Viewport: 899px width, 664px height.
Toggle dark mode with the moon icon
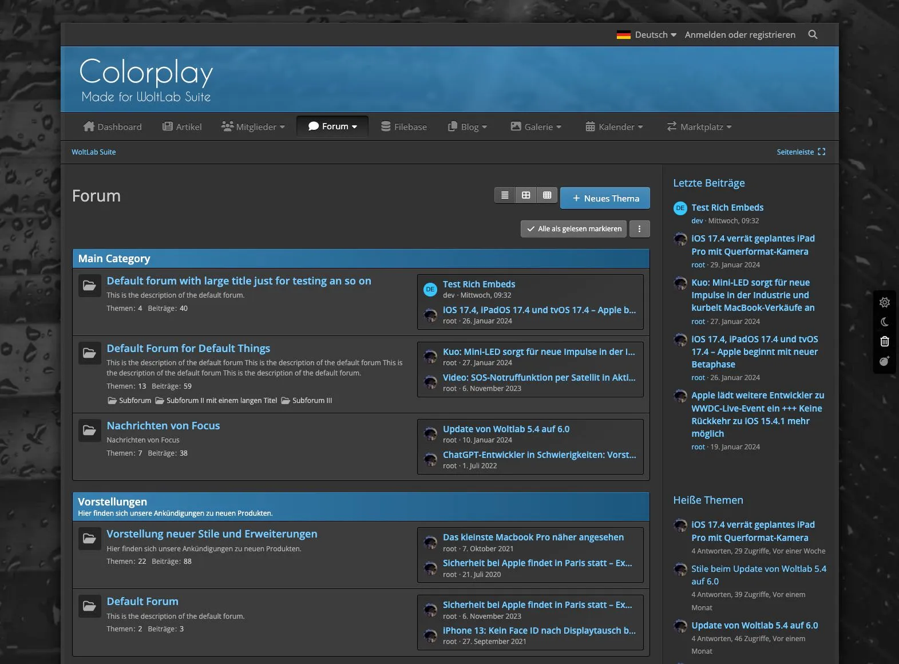pyautogui.click(x=884, y=322)
